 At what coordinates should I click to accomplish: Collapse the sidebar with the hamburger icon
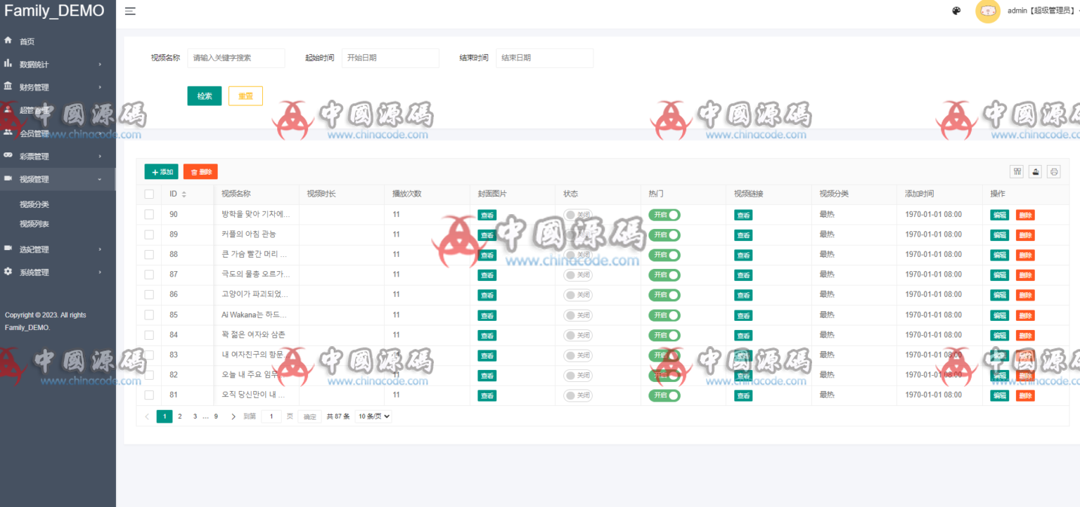(130, 11)
